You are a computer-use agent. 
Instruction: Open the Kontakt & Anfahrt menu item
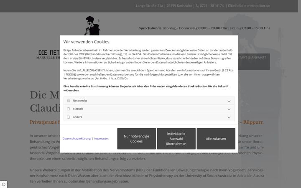254,61
